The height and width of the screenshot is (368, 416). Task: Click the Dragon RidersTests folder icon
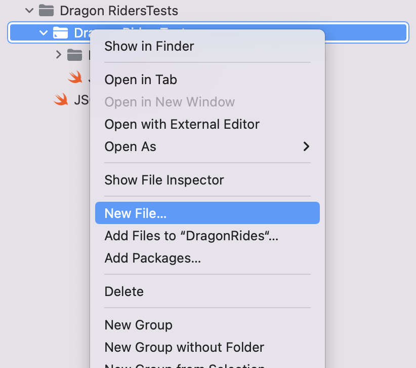click(46, 11)
